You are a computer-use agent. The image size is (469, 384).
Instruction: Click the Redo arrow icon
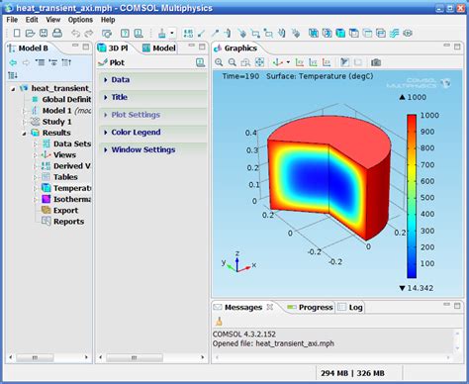[89, 34]
